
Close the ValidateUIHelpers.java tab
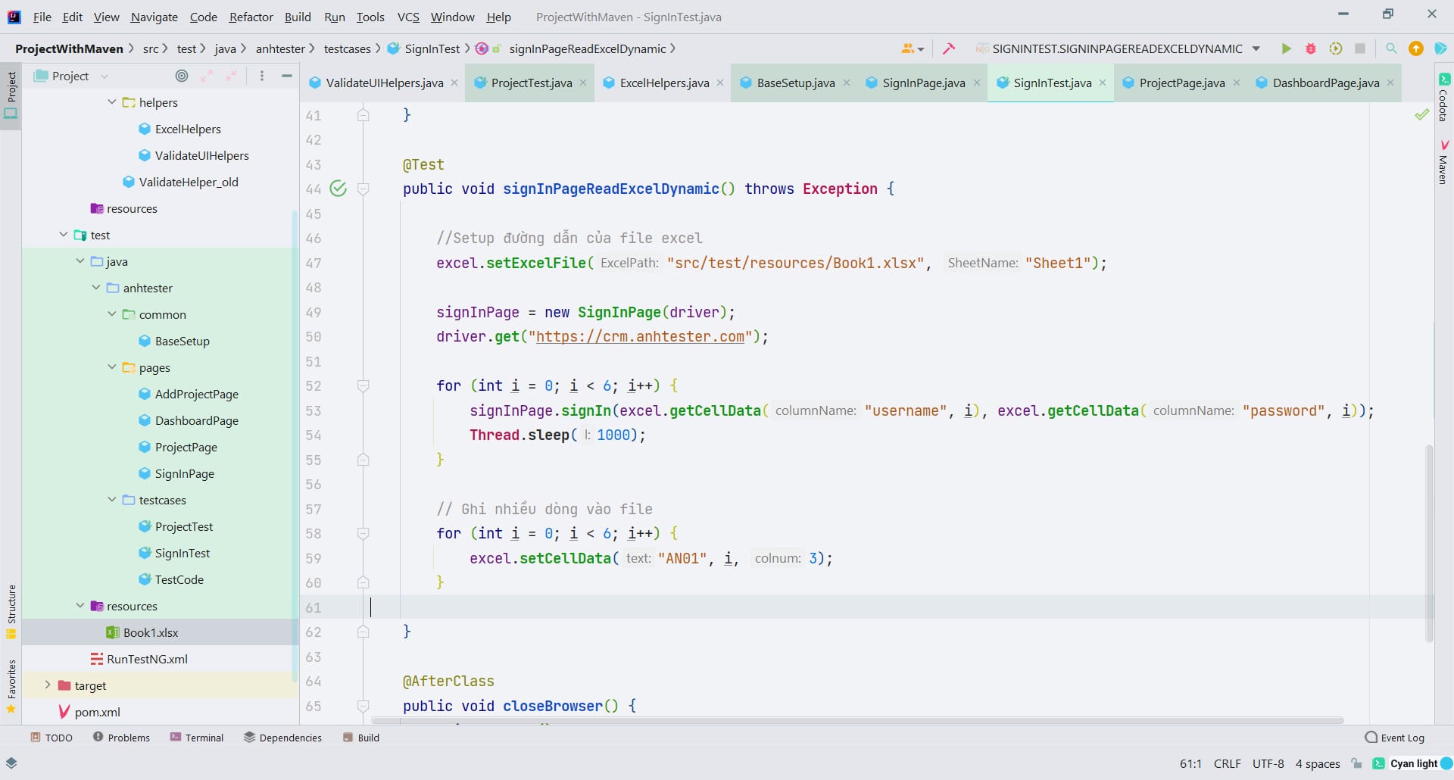454,83
